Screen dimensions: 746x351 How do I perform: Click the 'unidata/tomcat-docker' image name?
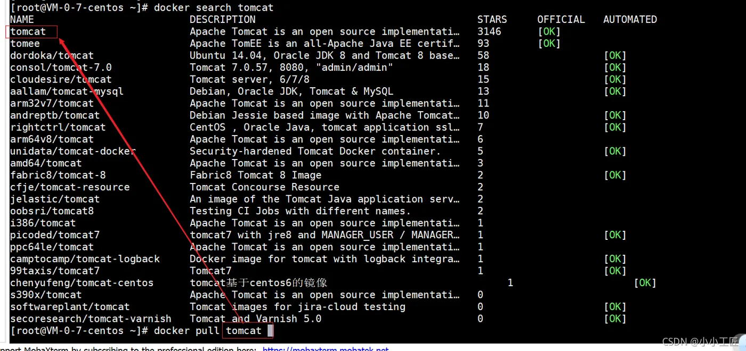pyautogui.click(x=72, y=151)
